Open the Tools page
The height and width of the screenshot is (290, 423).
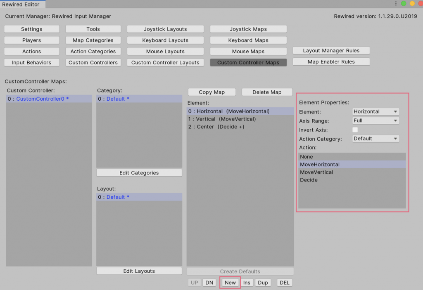(x=93, y=29)
